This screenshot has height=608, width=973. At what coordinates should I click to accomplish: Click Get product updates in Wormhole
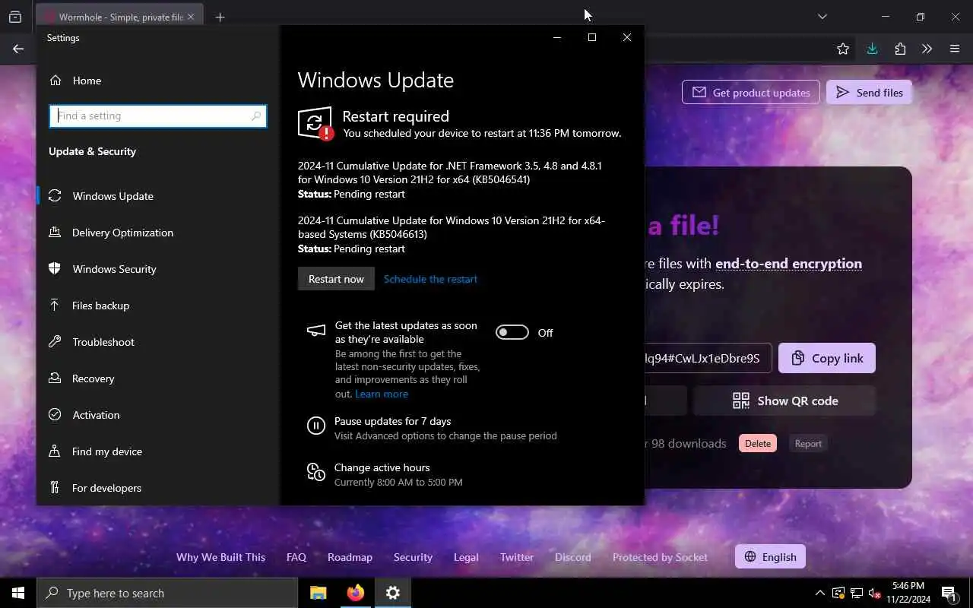click(x=751, y=93)
